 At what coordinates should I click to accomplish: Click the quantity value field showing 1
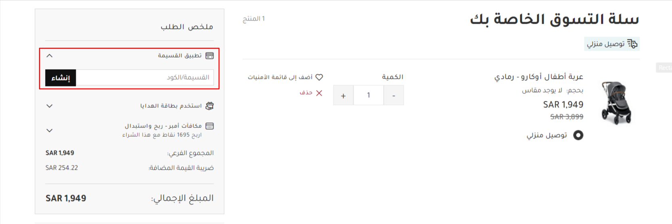pyautogui.click(x=369, y=95)
